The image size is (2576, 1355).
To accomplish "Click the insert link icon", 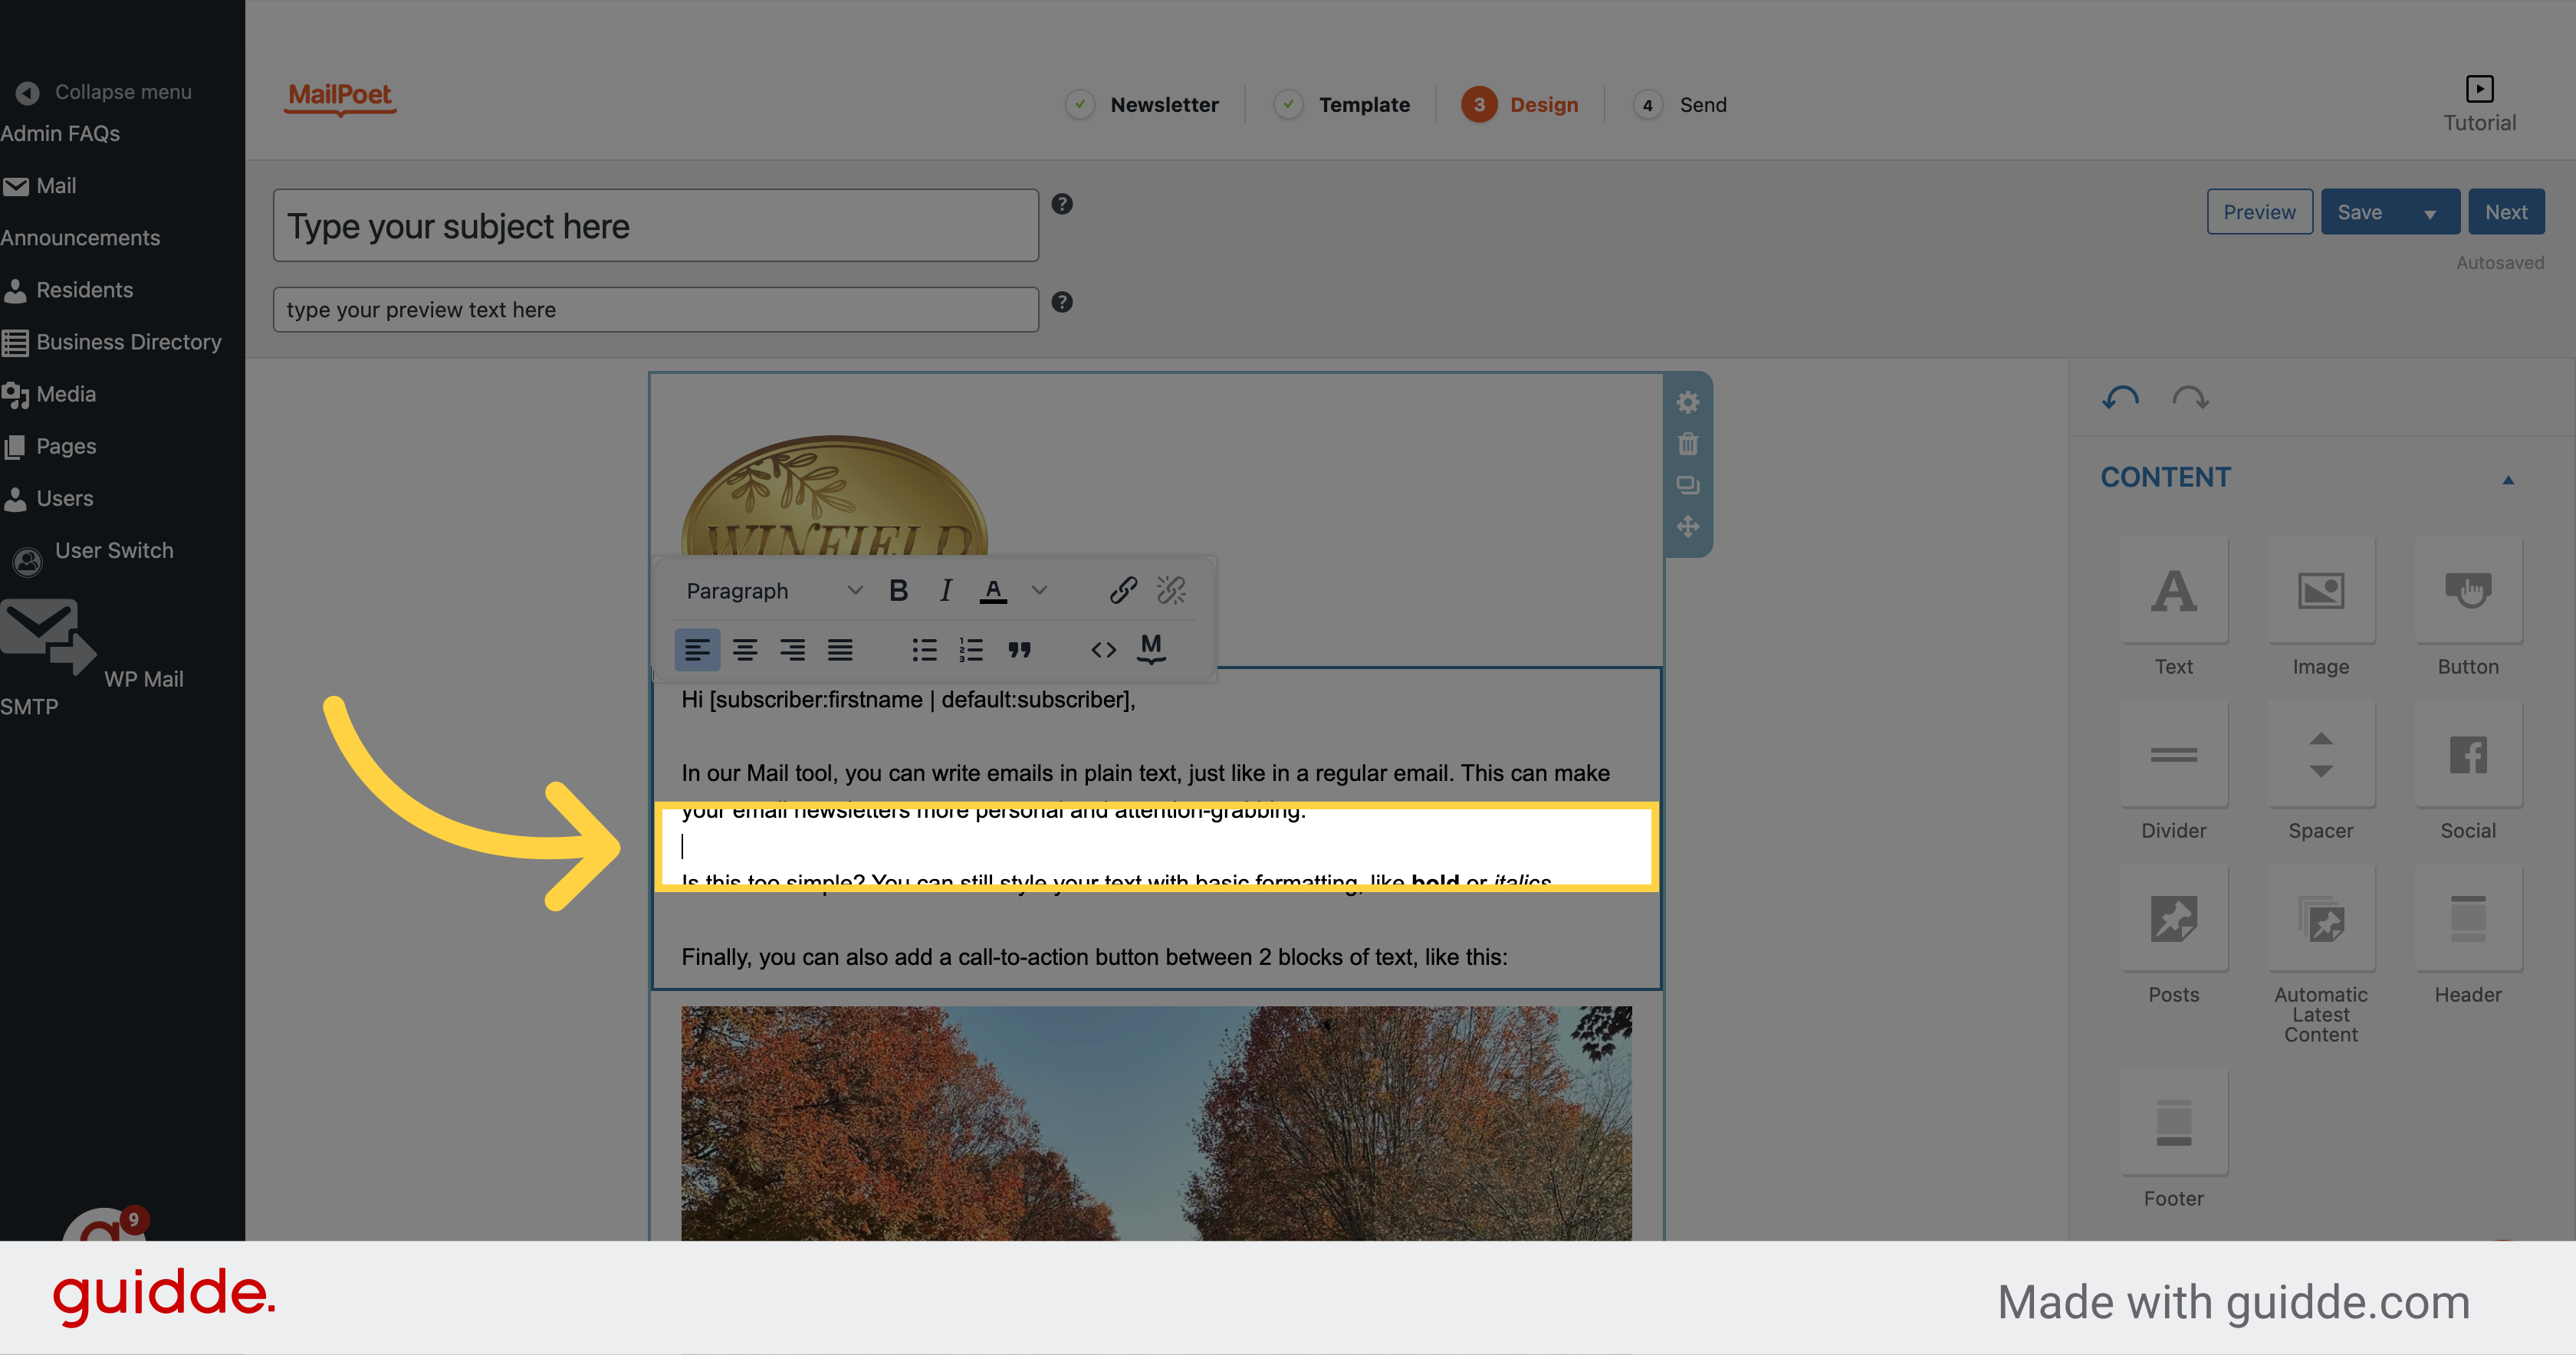I will [x=1123, y=591].
